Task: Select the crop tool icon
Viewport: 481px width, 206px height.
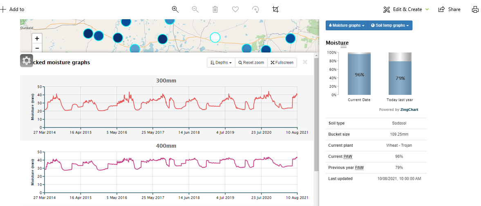Action: pos(275,9)
